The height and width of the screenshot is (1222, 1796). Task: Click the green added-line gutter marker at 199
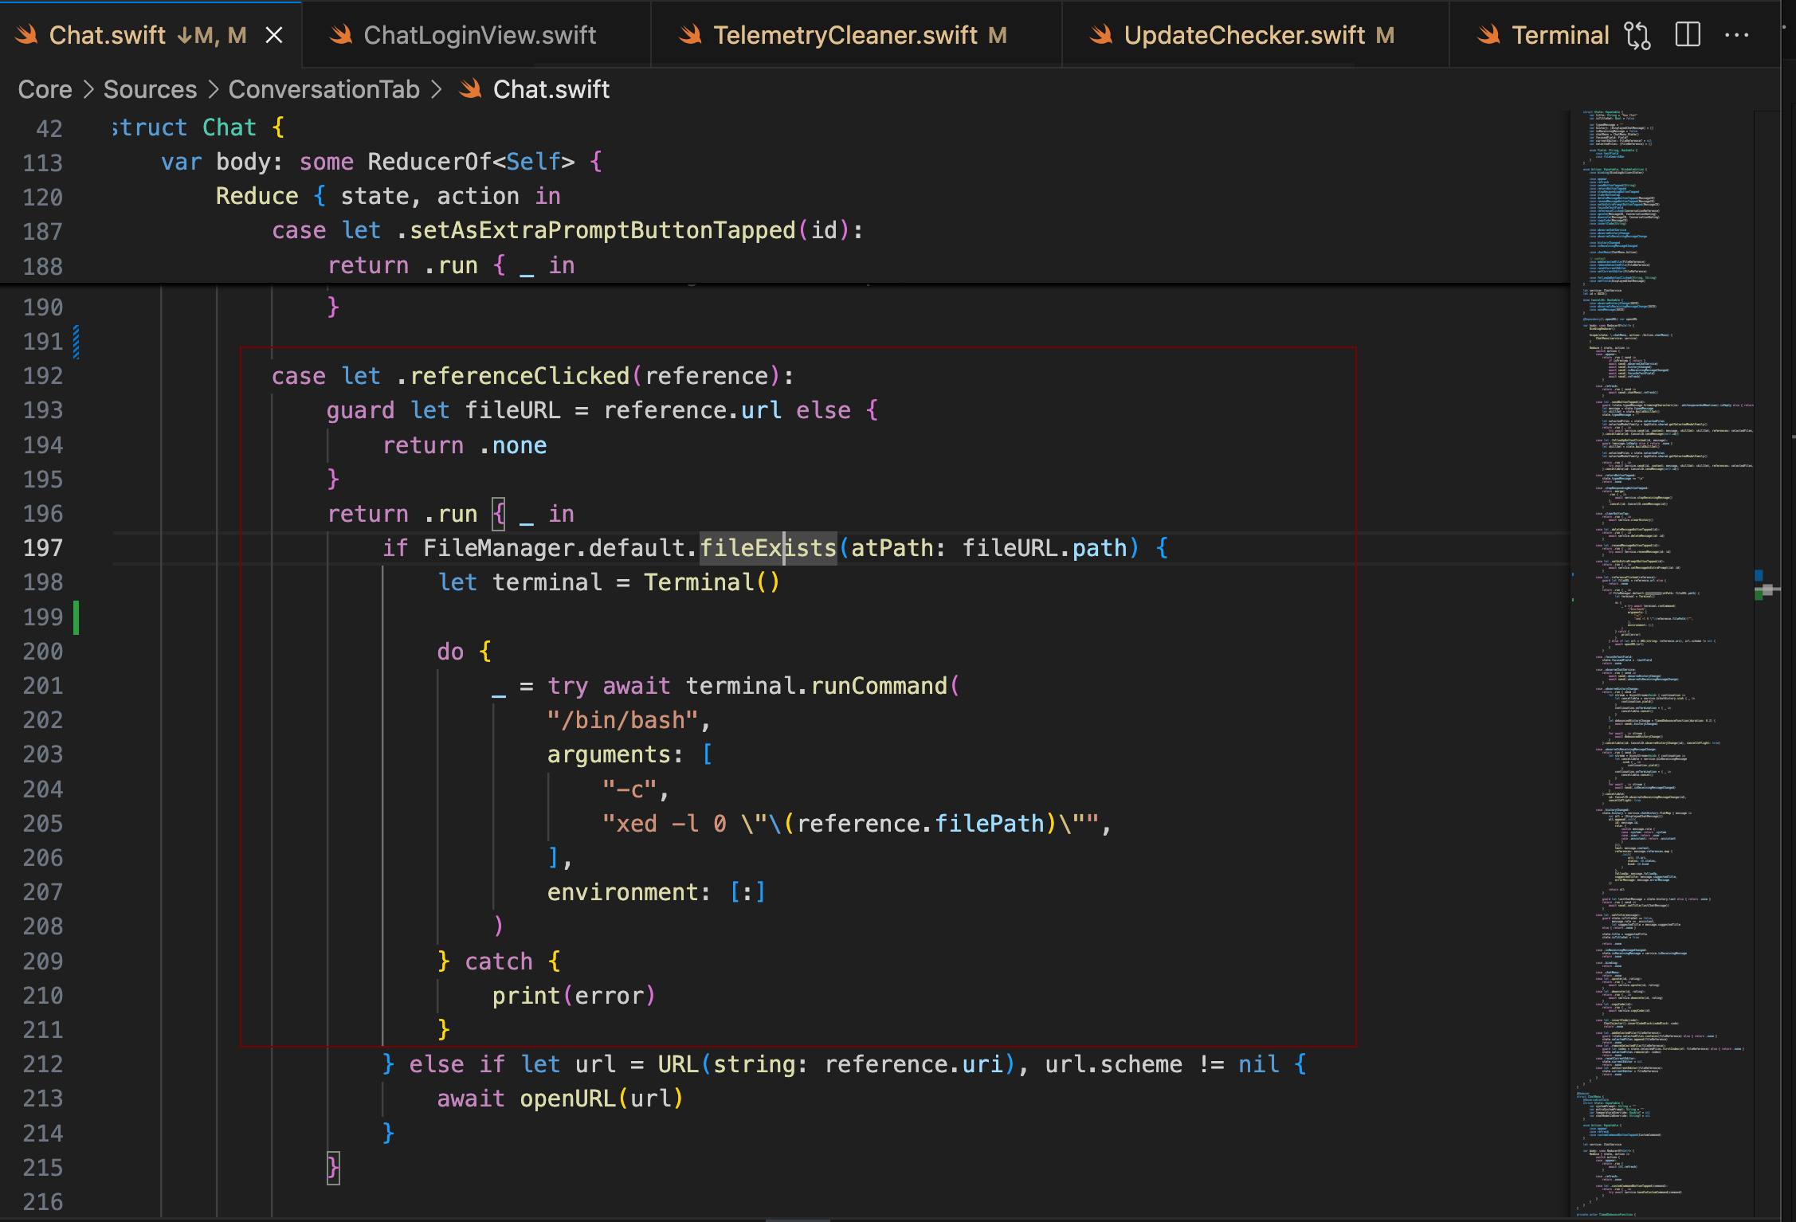(x=76, y=617)
